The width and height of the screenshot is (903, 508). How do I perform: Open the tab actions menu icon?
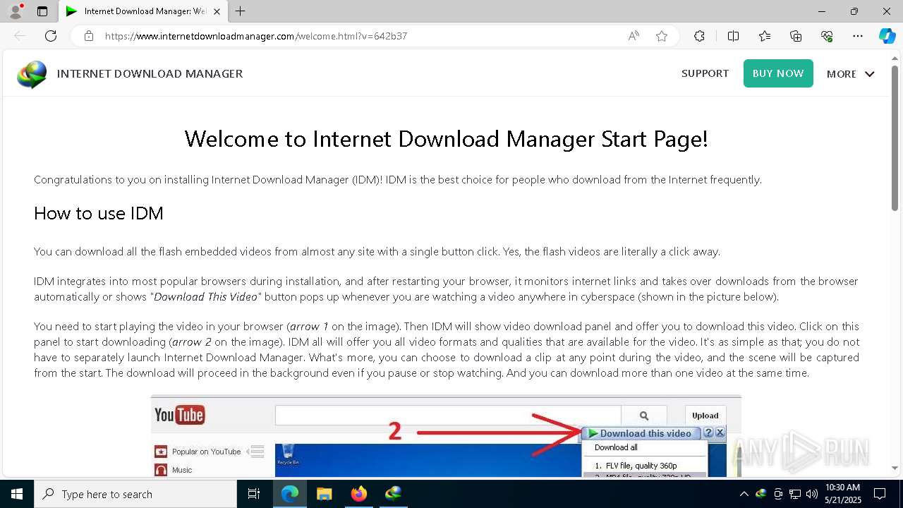[x=42, y=11]
